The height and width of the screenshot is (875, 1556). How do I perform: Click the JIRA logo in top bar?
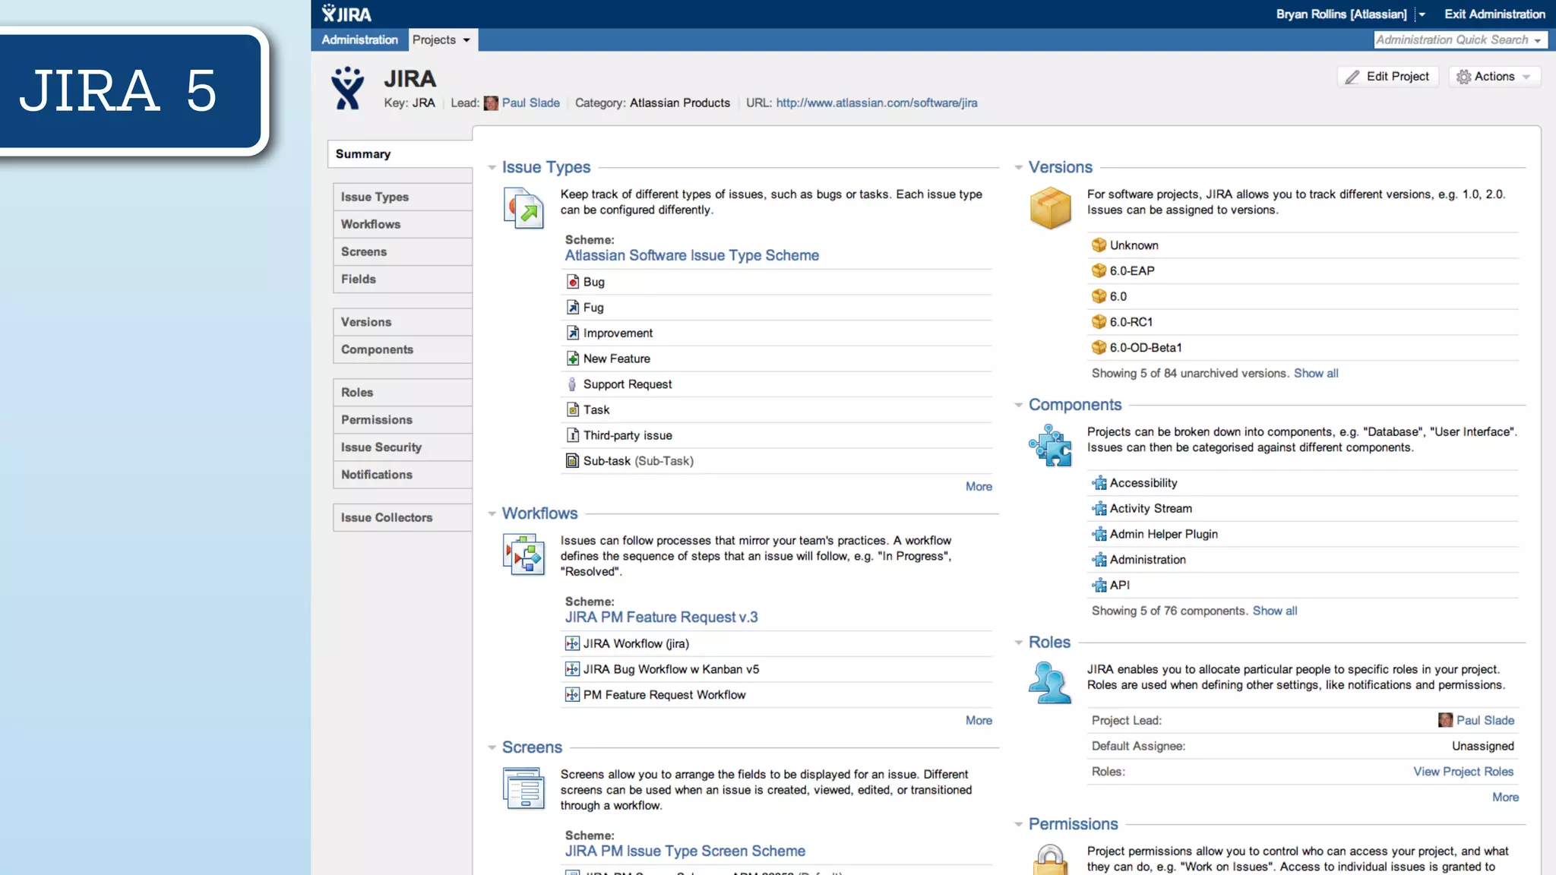[x=346, y=14]
